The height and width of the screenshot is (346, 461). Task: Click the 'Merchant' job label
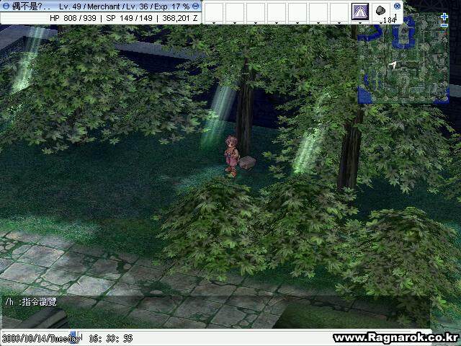coord(104,6)
